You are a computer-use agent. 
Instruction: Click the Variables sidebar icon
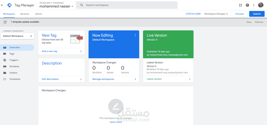point(5,66)
